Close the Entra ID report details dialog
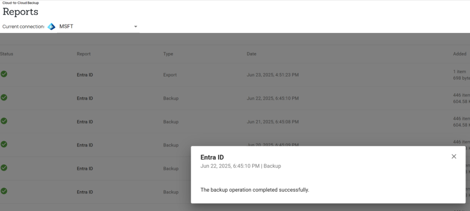This screenshot has width=470, height=211. pyautogui.click(x=454, y=156)
